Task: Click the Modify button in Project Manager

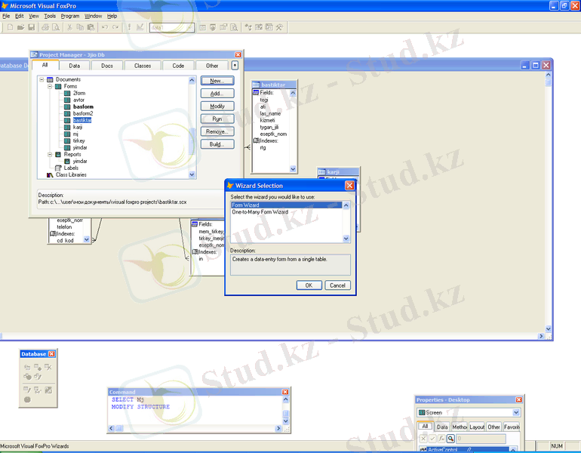Action: 217,106
